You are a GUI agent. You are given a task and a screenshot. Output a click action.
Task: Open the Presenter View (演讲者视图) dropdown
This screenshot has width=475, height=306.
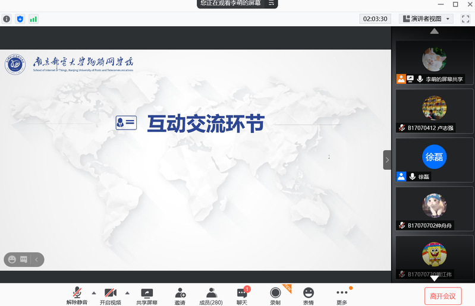[x=427, y=18]
